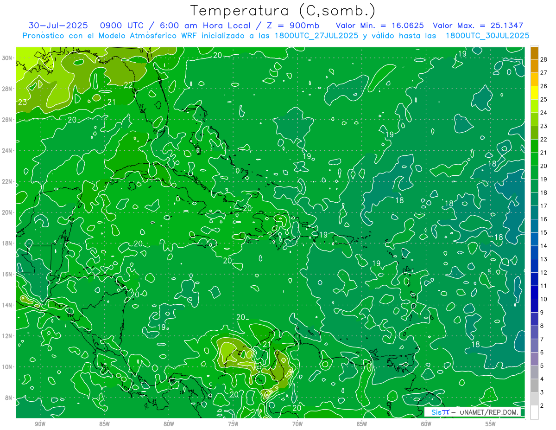Pick the purple swatch between 6 and 7

[x=534, y=346]
